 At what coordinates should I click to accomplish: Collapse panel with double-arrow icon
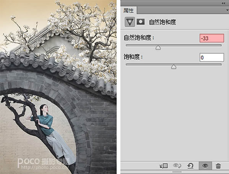[223, 3]
